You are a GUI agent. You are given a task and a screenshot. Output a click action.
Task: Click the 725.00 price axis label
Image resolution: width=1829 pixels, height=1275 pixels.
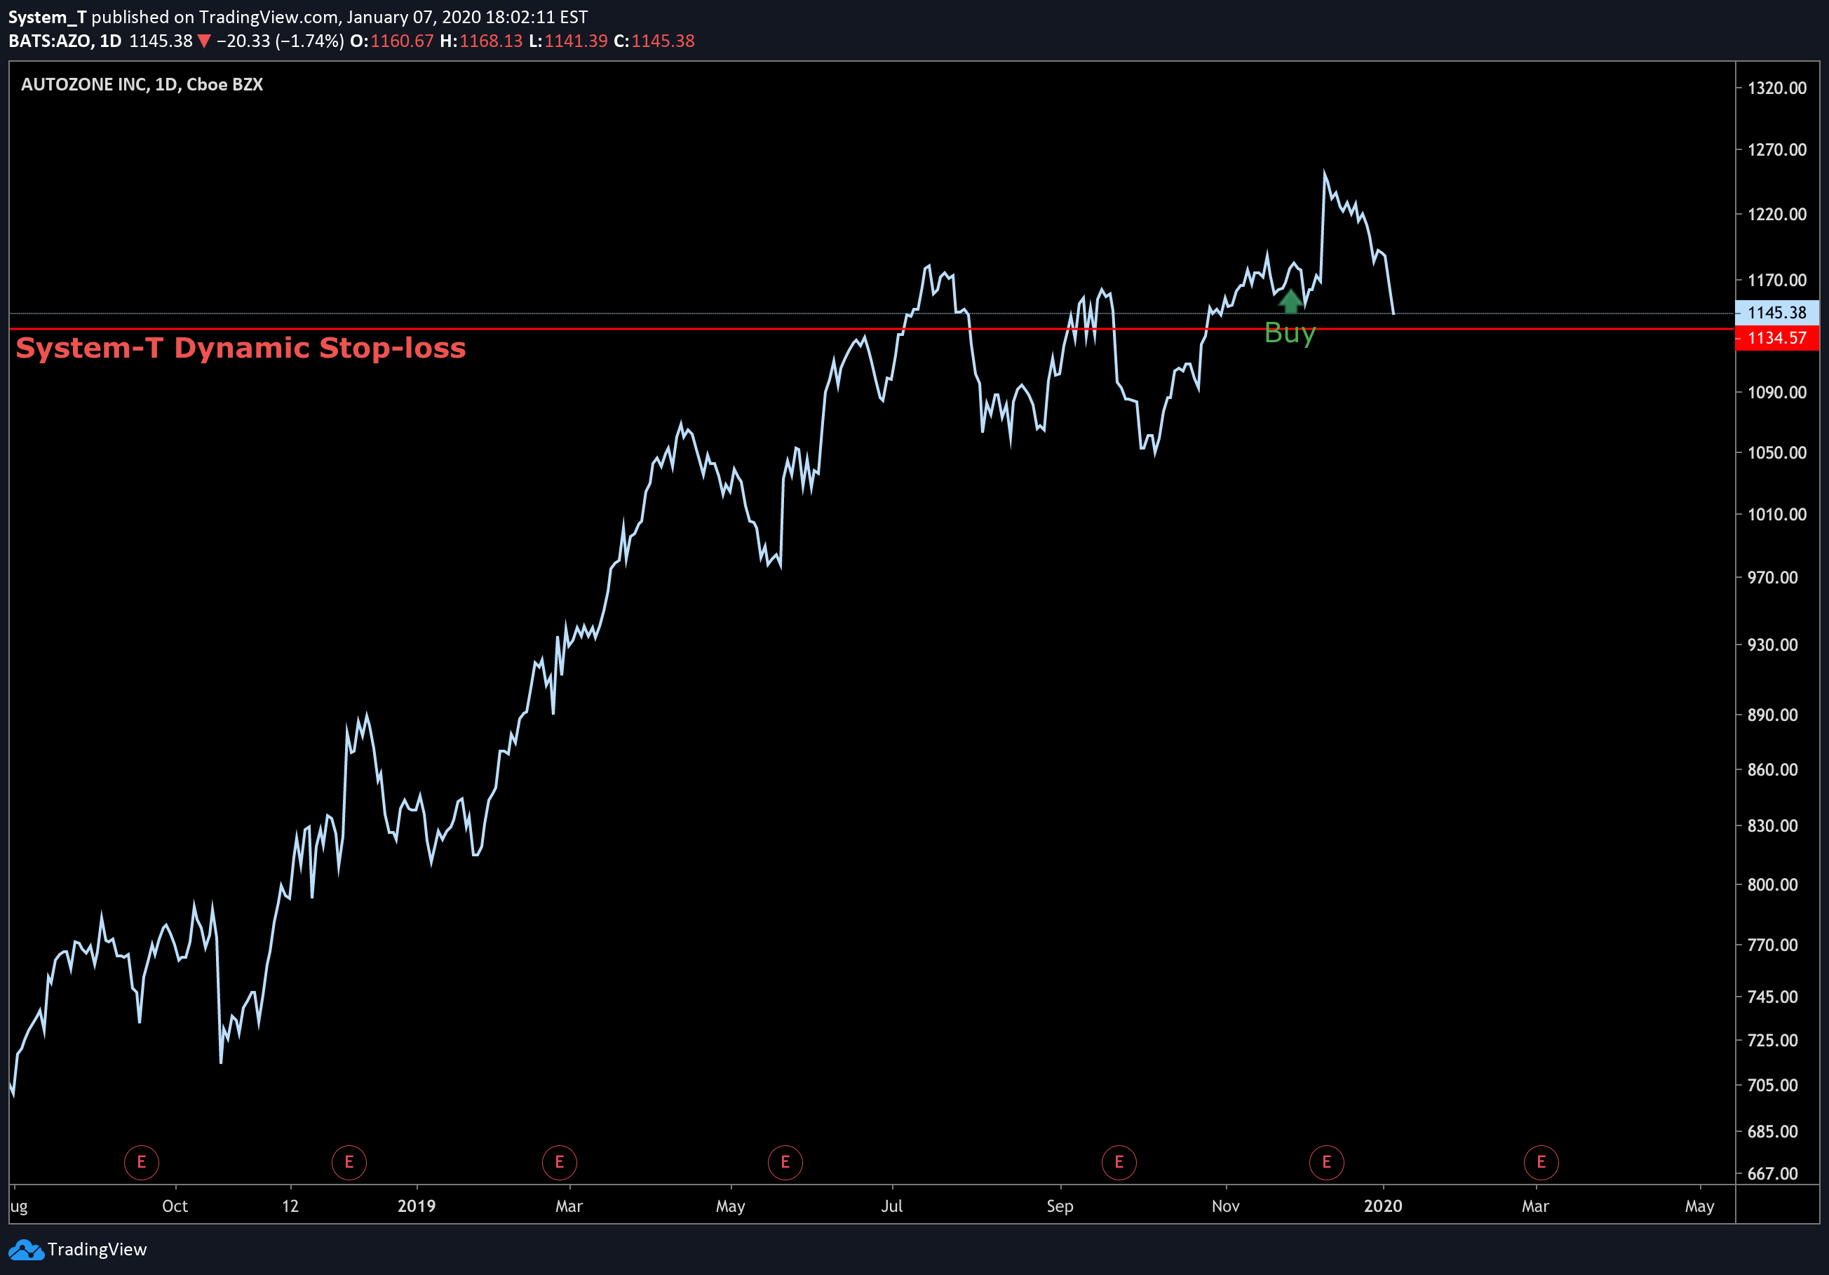tap(1772, 1040)
